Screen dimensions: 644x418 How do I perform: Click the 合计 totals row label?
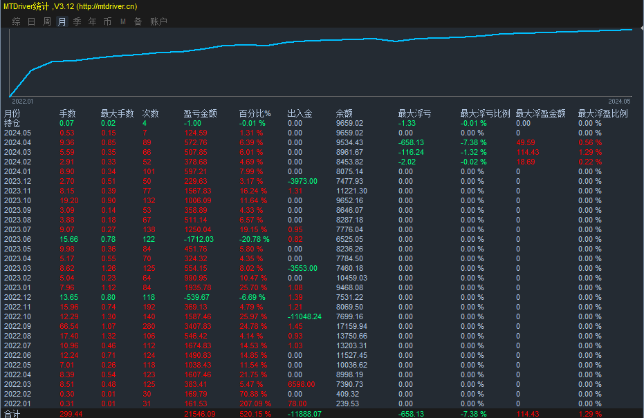click(12, 413)
